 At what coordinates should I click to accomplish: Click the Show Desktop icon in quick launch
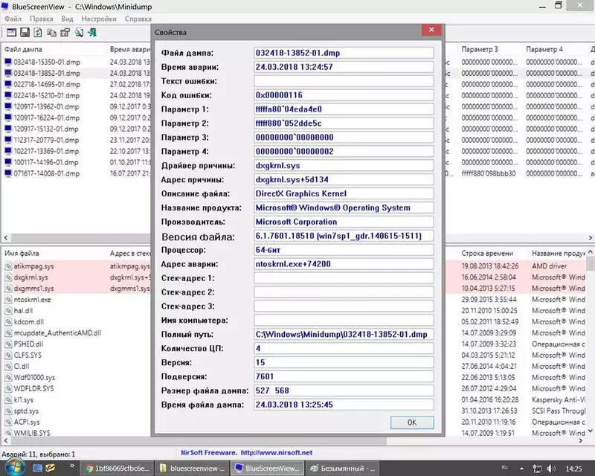tap(36, 468)
